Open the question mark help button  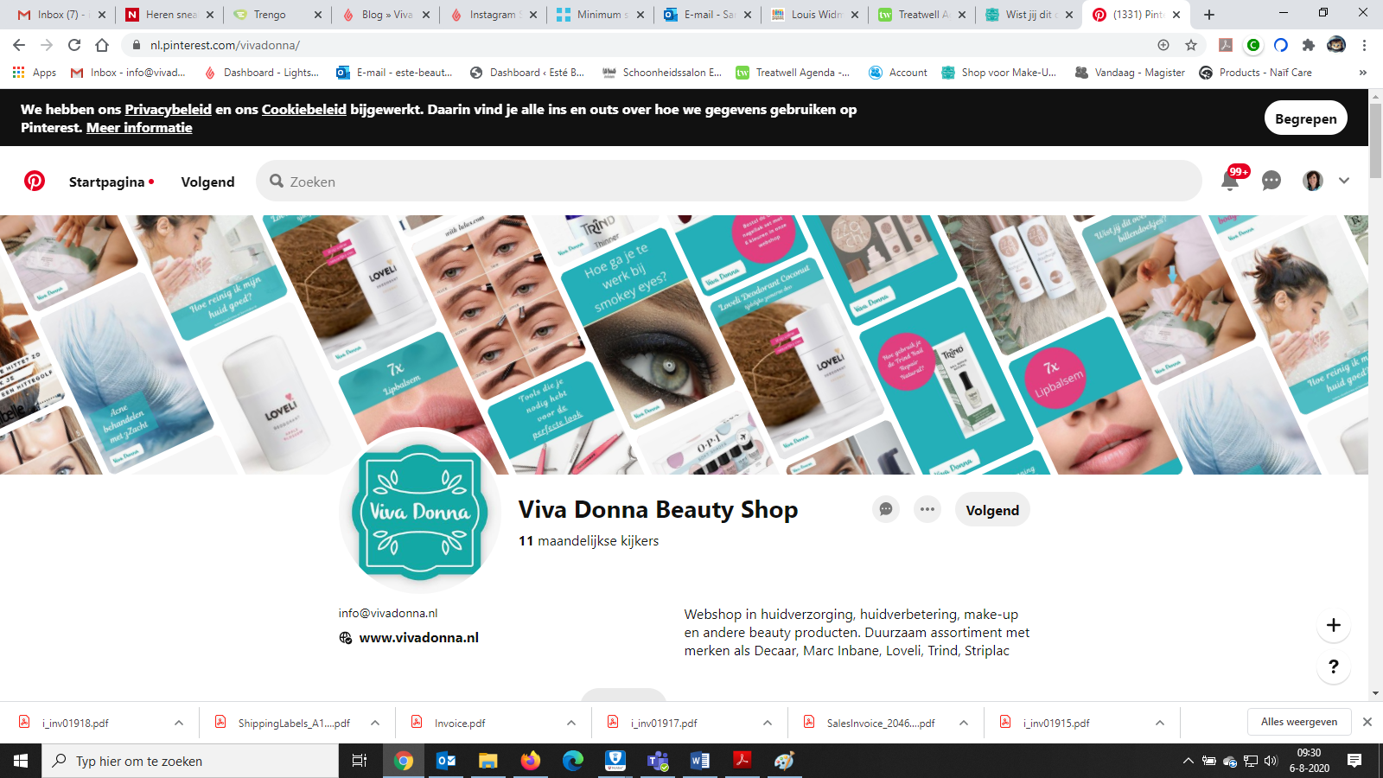point(1334,666)
